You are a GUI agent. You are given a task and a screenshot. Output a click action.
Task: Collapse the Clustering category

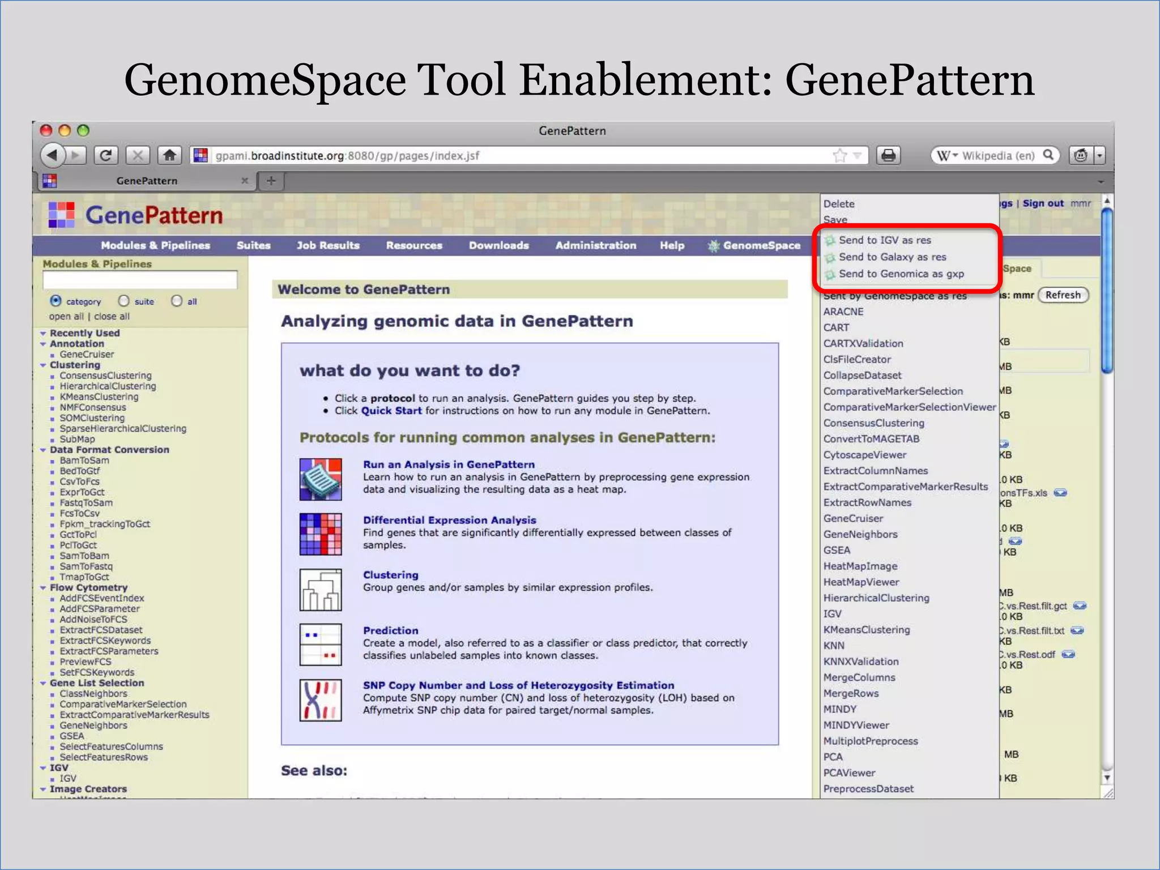(x=43, y=365)
